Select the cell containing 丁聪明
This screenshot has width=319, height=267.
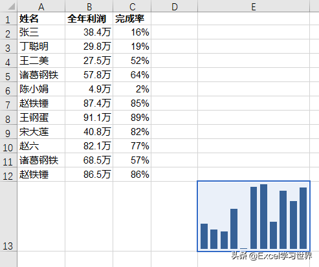41,47
